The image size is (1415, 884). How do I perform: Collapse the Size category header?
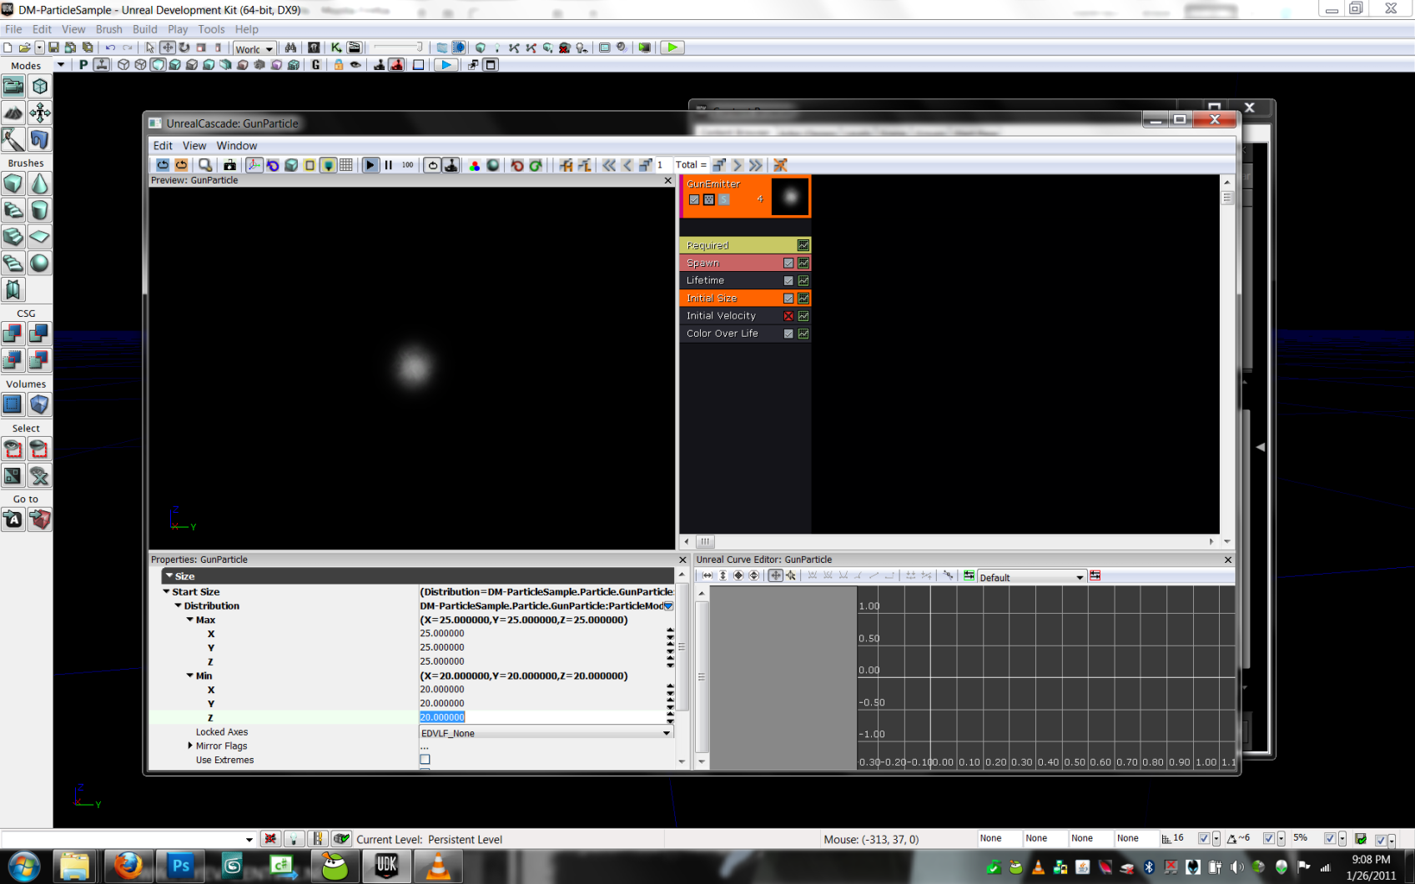pyautogui.click(x=169, y=576)
